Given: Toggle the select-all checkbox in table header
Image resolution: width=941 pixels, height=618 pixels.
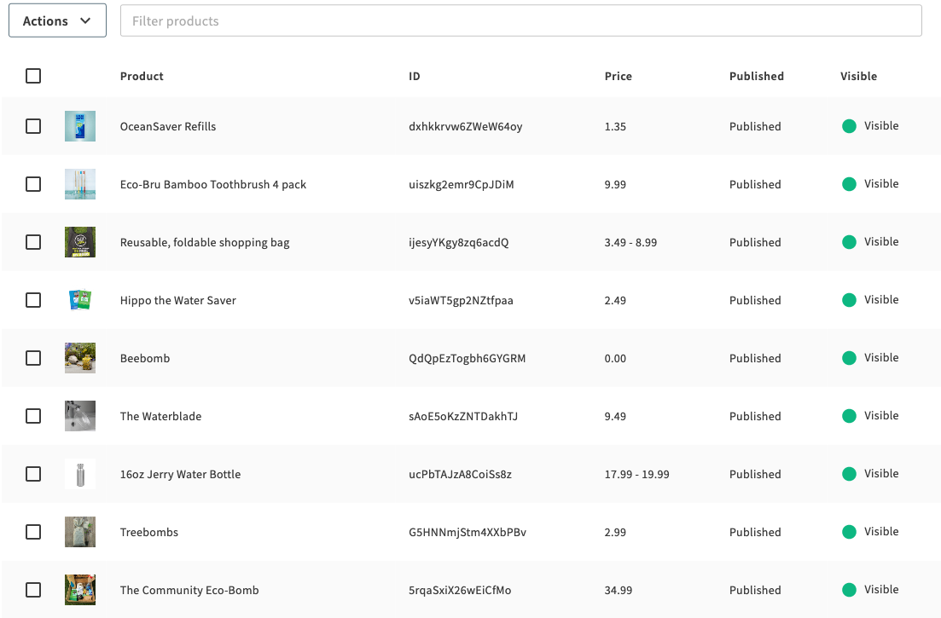Looking at the screenshot, I should (33, 76).
